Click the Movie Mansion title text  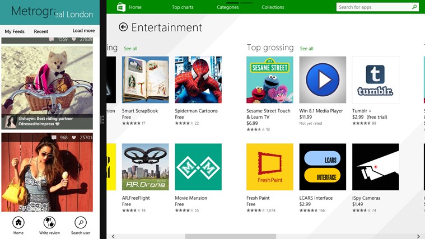coord(191,198)
